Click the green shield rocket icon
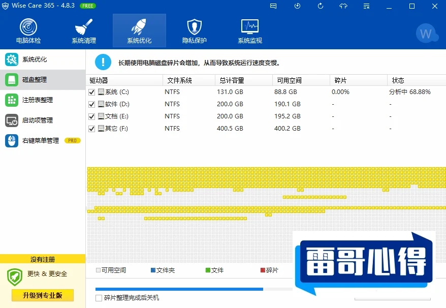Image resolution: width=446 pixels, height=308 pixels. (15, 277)
